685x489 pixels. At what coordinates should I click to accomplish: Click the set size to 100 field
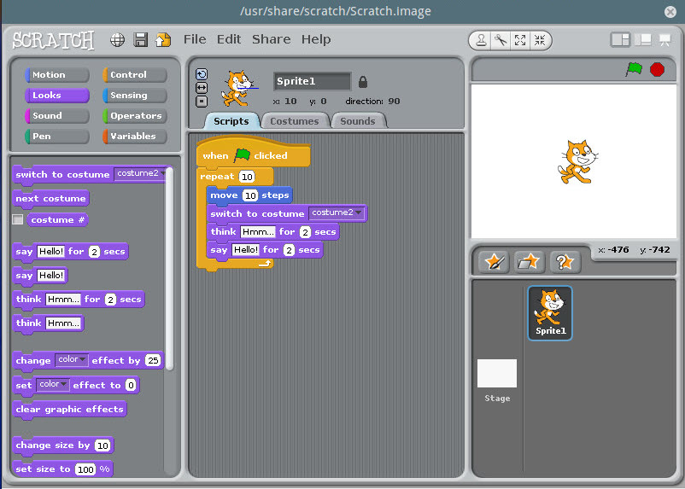tap(85, 469)
